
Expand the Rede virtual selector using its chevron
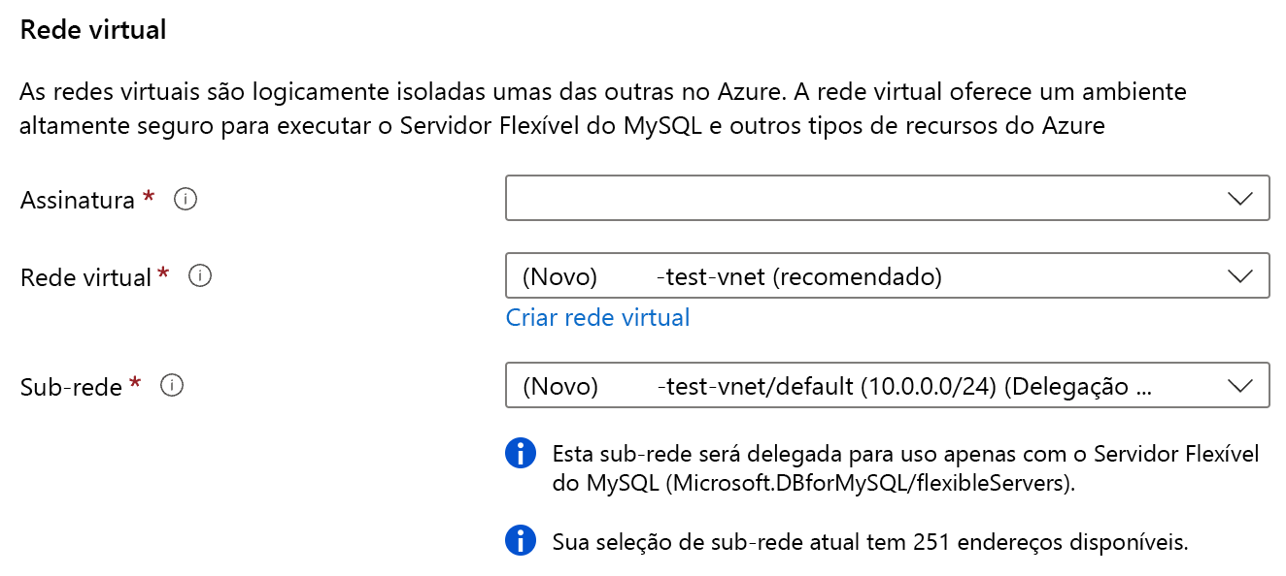1240,275
